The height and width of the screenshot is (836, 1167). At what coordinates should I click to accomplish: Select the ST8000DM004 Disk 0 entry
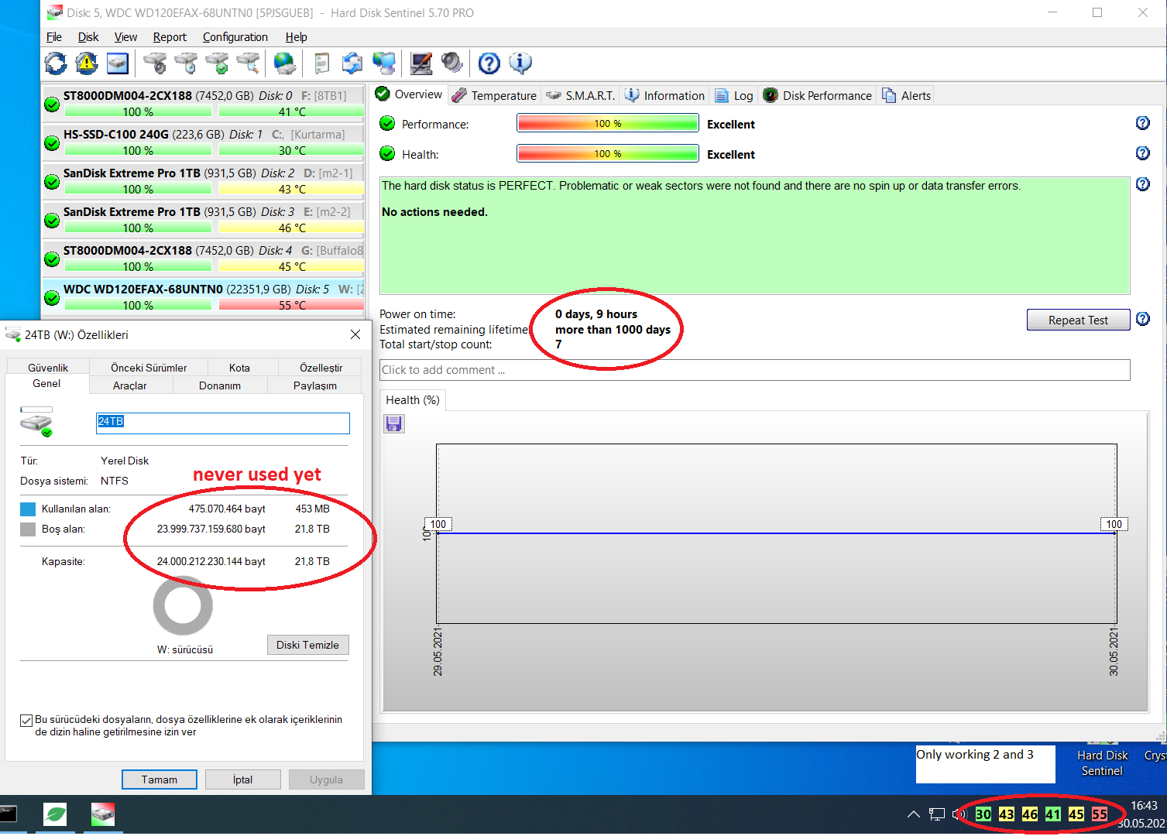click(x=204, y=104)
